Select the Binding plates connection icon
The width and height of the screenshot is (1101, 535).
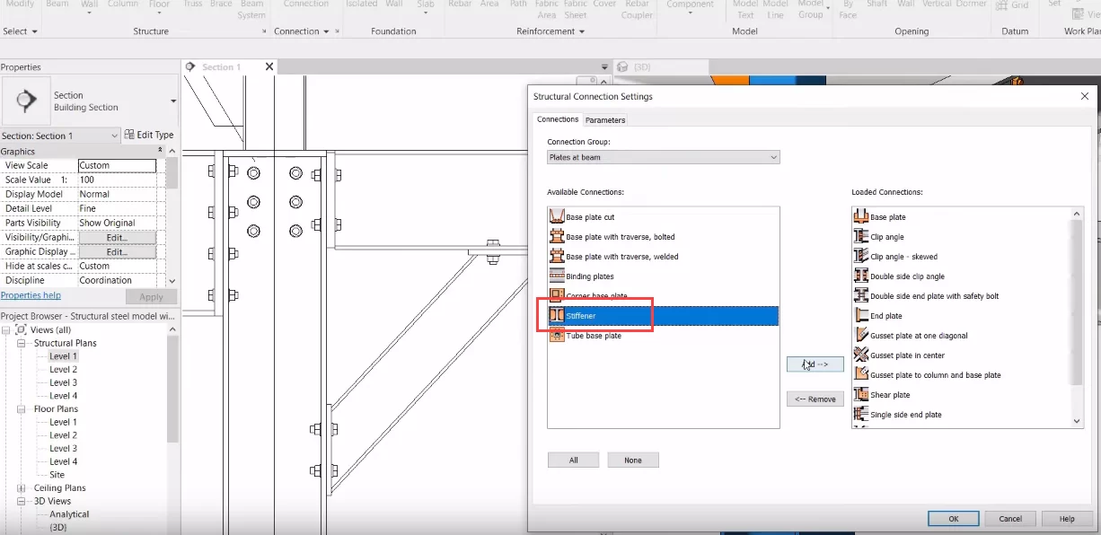pos(556,276)
